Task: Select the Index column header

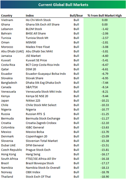Action: pyautogui.click(x=30, y=15)
